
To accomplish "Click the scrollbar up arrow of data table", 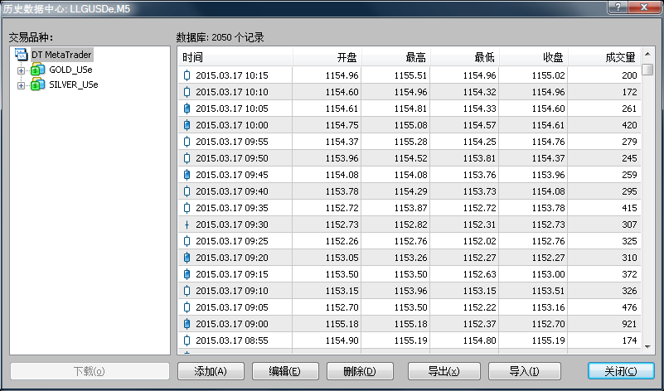I will pyautogui.click(x=647, y=54).
